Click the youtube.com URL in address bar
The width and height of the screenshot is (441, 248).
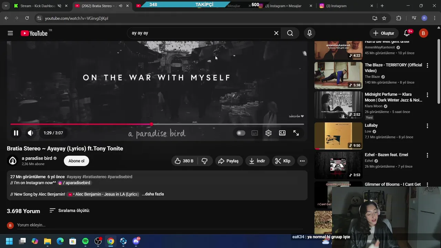click(76, 18)
